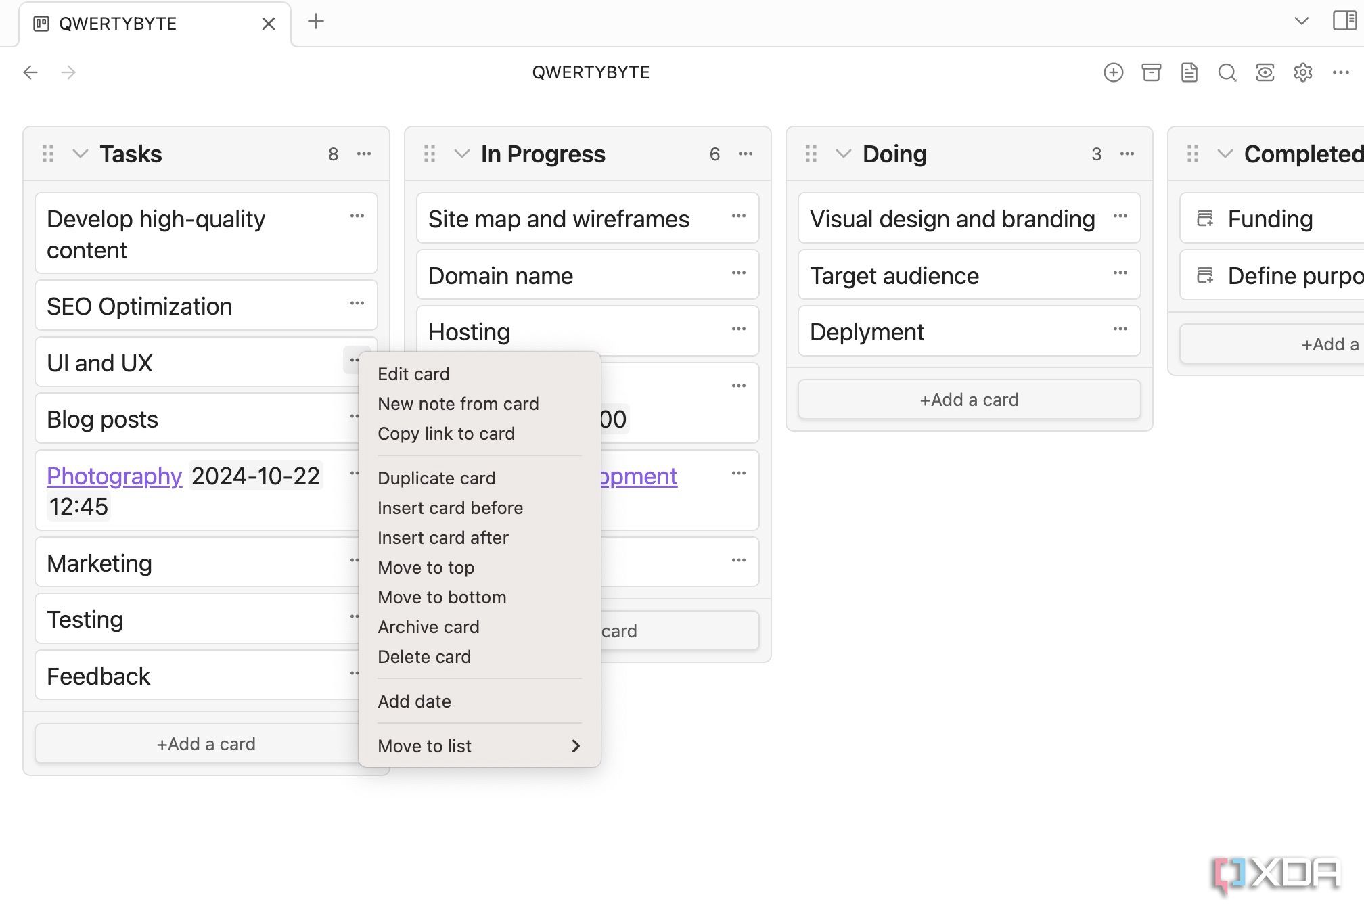Viewport: 1364px width, 920px height.
Task: Grab the In Progress list drag handle
Action: pos(430,154)
